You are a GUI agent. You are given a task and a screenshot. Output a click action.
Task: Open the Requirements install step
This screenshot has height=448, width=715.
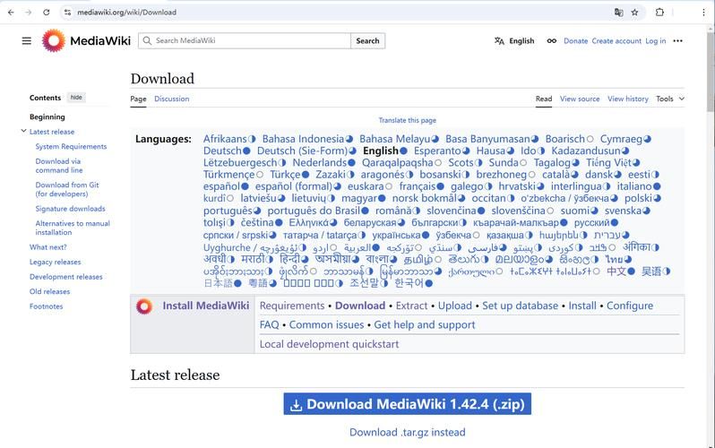point(292,306)
